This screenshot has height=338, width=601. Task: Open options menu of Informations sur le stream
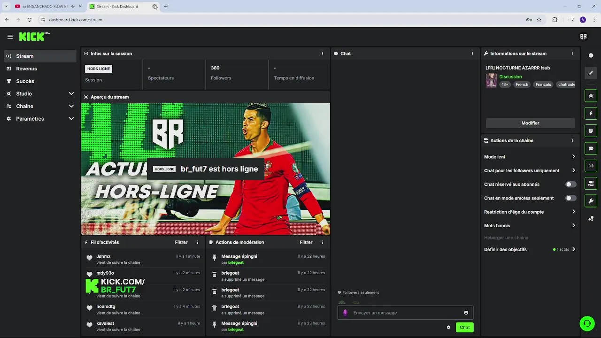click(572, 54)
